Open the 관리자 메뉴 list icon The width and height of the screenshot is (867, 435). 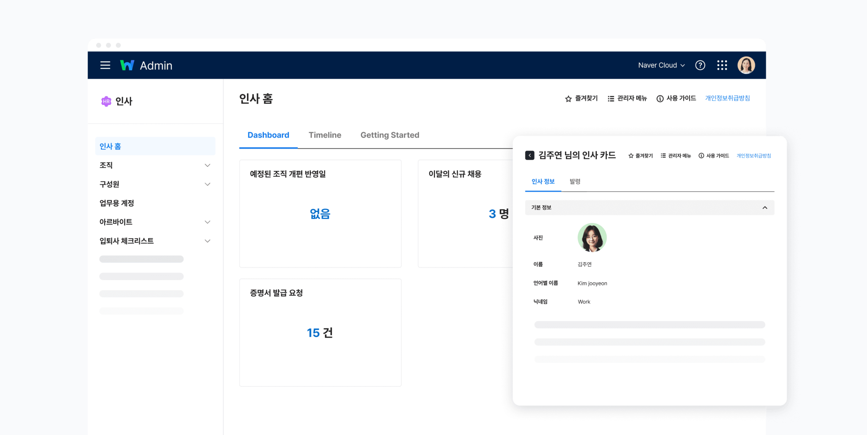[x=610, y=98]
